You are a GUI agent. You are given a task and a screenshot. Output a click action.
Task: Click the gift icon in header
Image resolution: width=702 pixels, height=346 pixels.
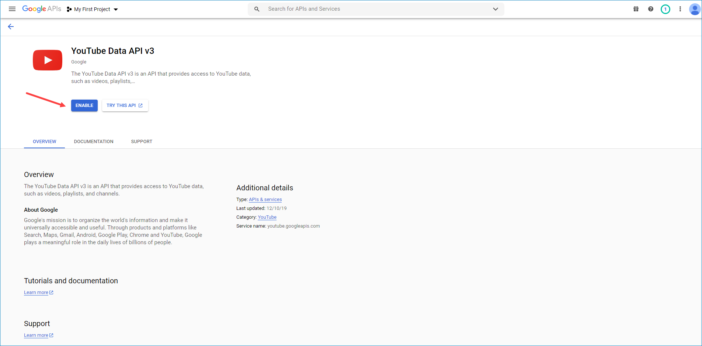636,9
